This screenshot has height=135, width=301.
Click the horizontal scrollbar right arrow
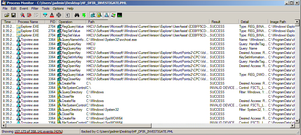click(x=293, y=125)
